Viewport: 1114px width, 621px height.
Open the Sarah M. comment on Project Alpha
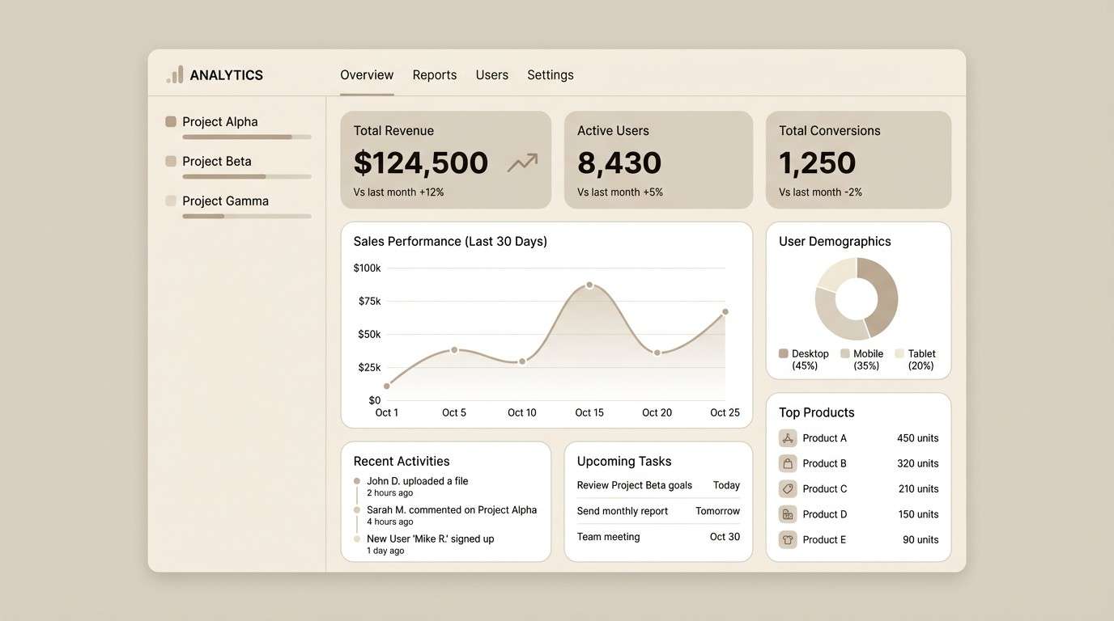pos(452,509)
